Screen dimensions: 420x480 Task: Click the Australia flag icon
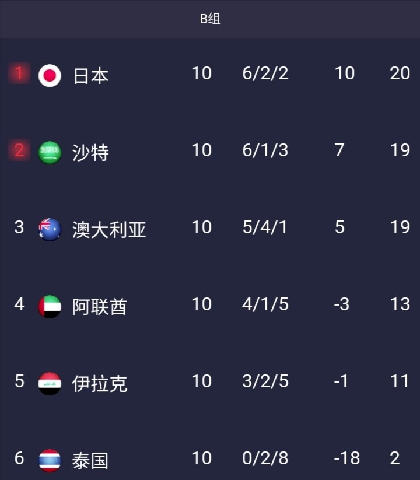click(50, 230)
